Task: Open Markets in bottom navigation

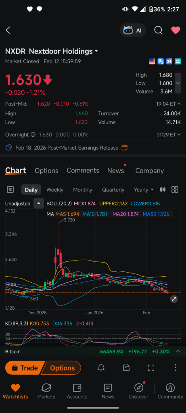Action: click(46, 391)
